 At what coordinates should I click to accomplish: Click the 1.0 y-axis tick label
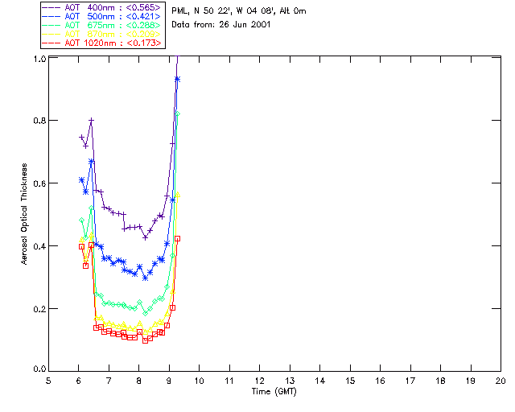point(39,59)
